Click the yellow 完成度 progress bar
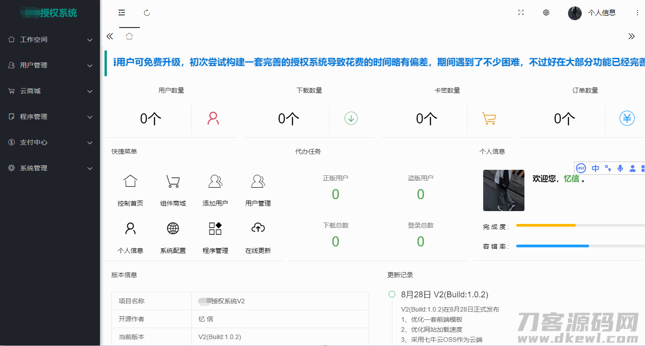 click(x=546, y=225)
